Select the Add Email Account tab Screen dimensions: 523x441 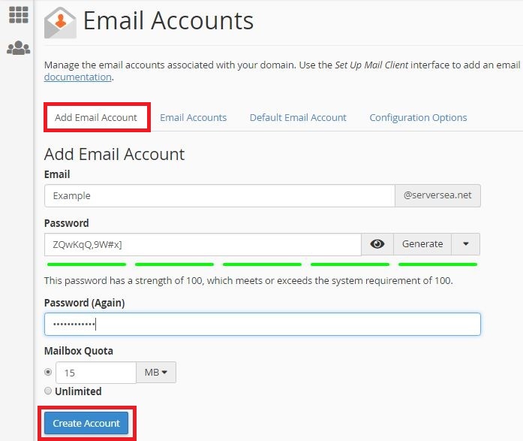click(x=96, y=117)
